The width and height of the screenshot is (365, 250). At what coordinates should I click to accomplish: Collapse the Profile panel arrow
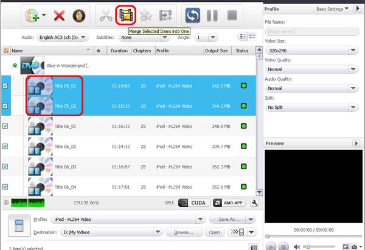(358, 9)
